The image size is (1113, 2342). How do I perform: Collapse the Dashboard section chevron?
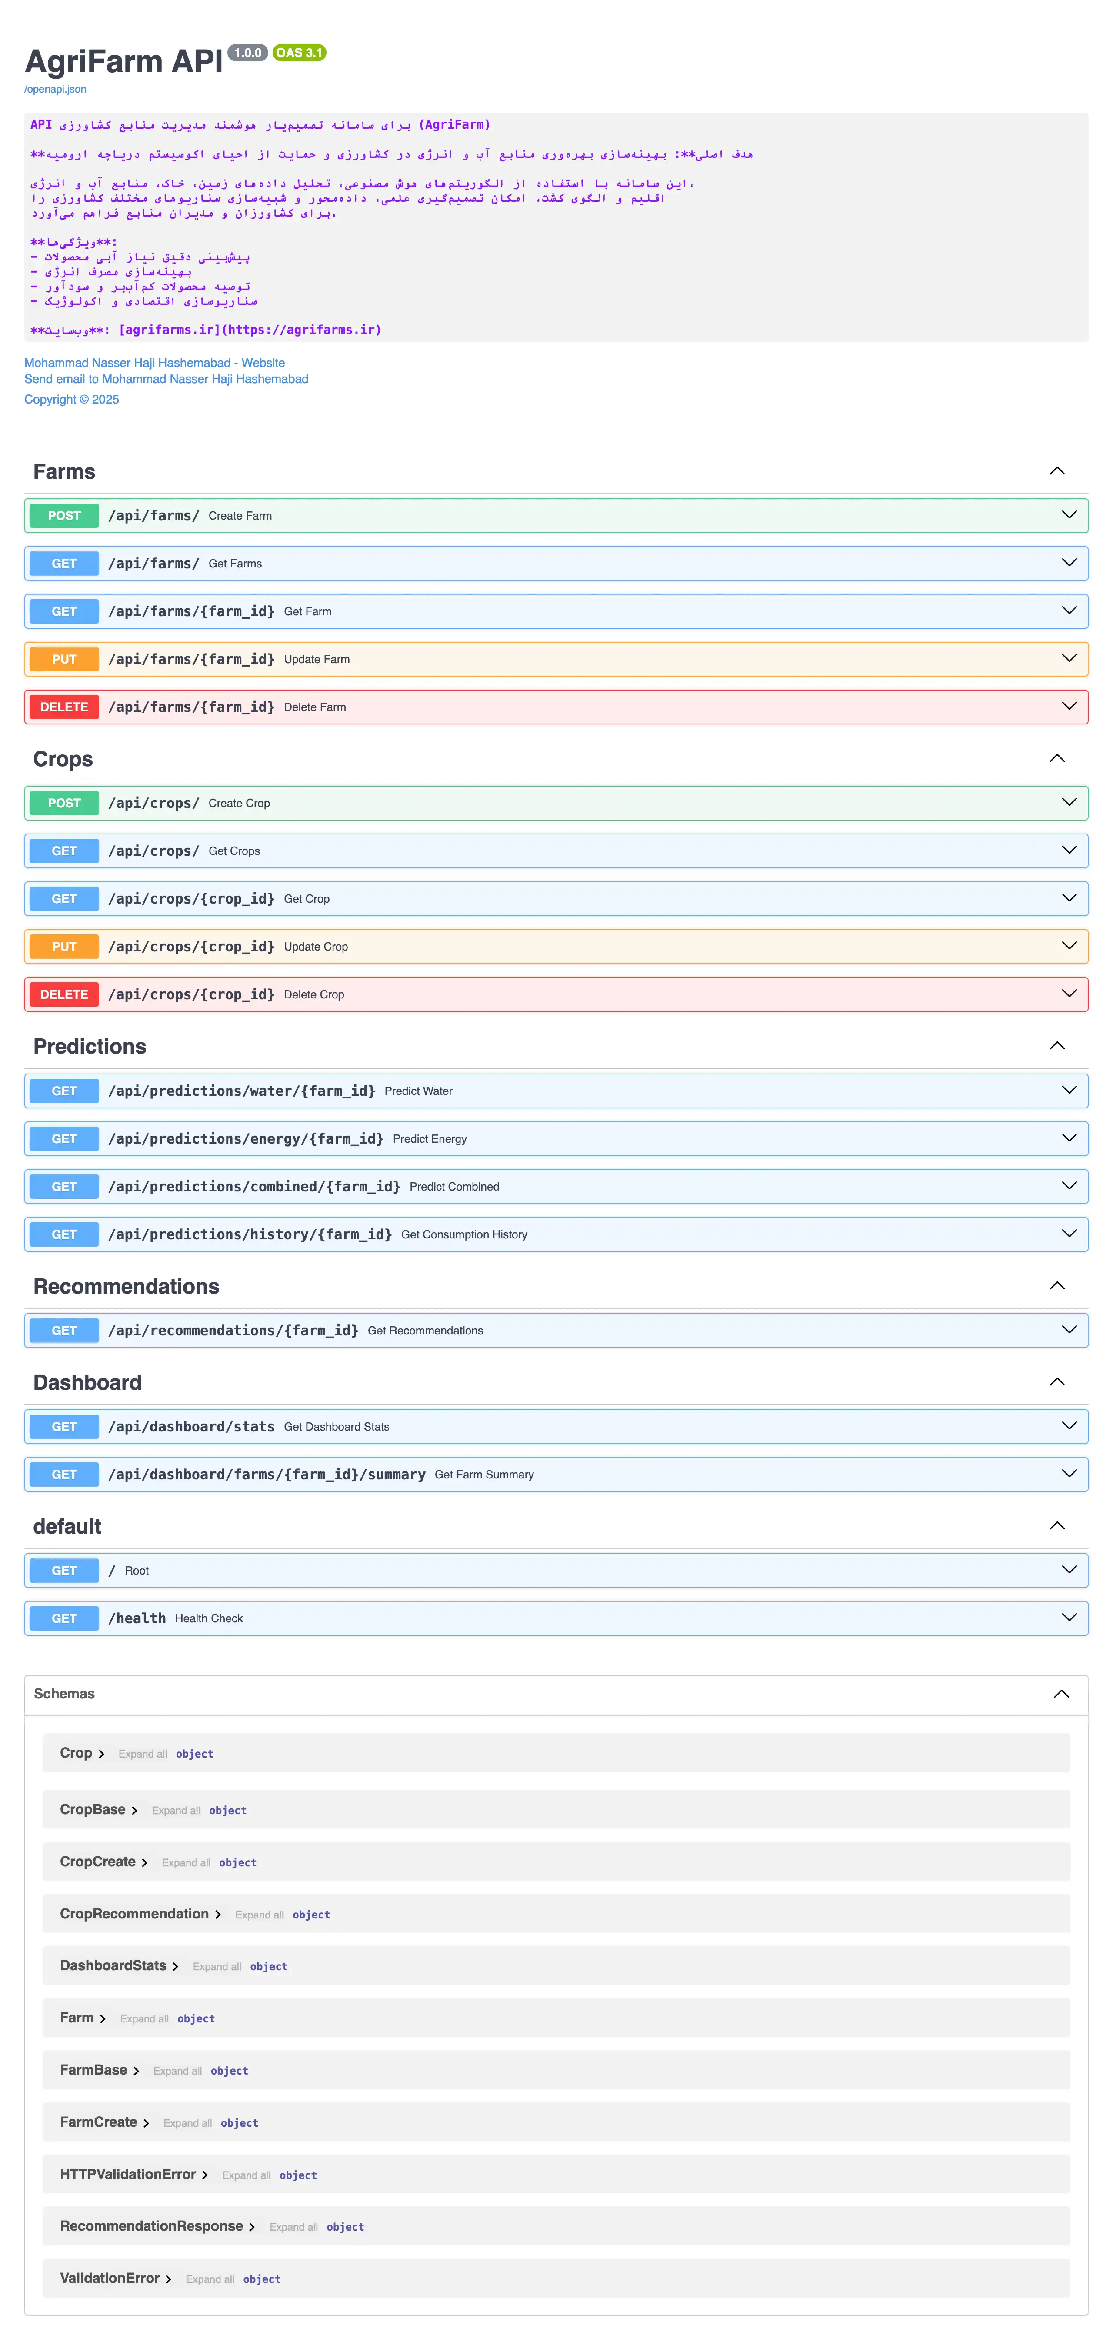pos(1056,1382)
